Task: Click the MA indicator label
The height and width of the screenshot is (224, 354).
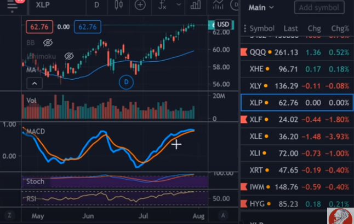Action: pyautogui.click(x=31, y=70)
